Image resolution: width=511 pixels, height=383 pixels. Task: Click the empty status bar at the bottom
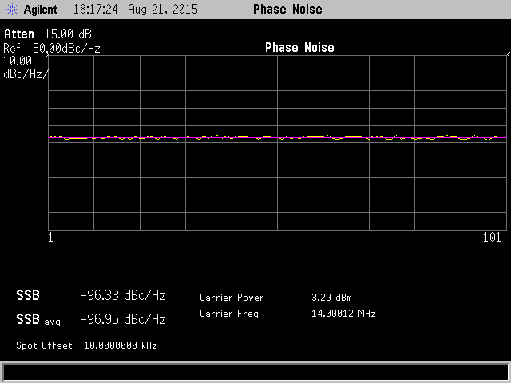(255, 372)
